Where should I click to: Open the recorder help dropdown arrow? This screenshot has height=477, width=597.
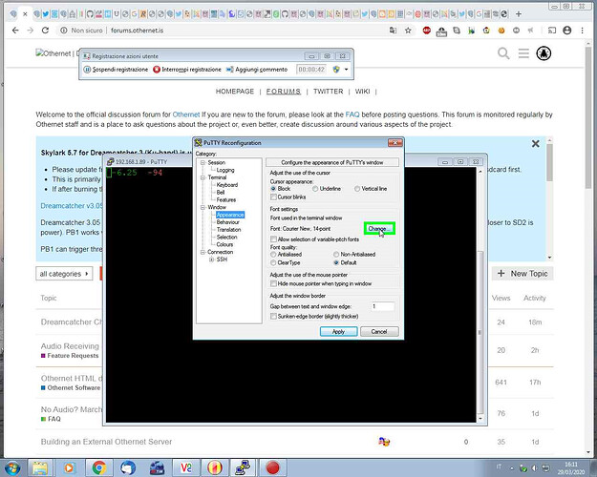[346, 70]
